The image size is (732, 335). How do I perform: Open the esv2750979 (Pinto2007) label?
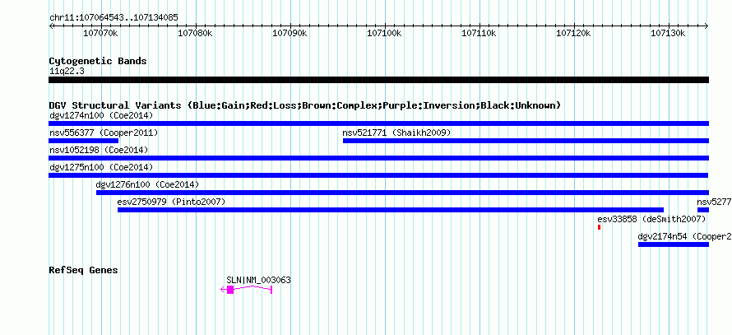coord(171,202)
